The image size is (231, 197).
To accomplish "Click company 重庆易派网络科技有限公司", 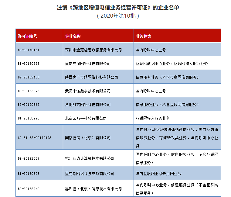I will 88,64.
